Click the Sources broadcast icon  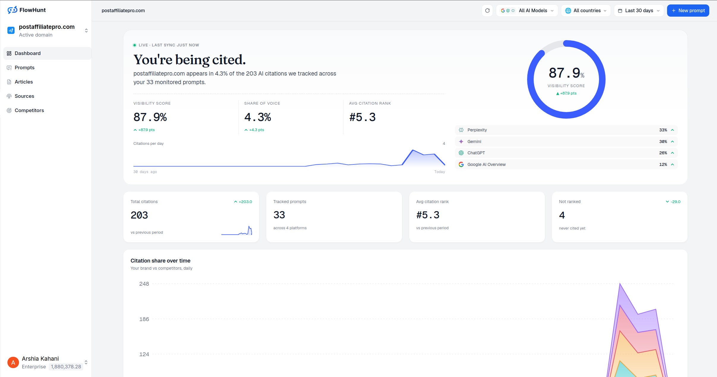pyautogui.click(x=9, y=96)
